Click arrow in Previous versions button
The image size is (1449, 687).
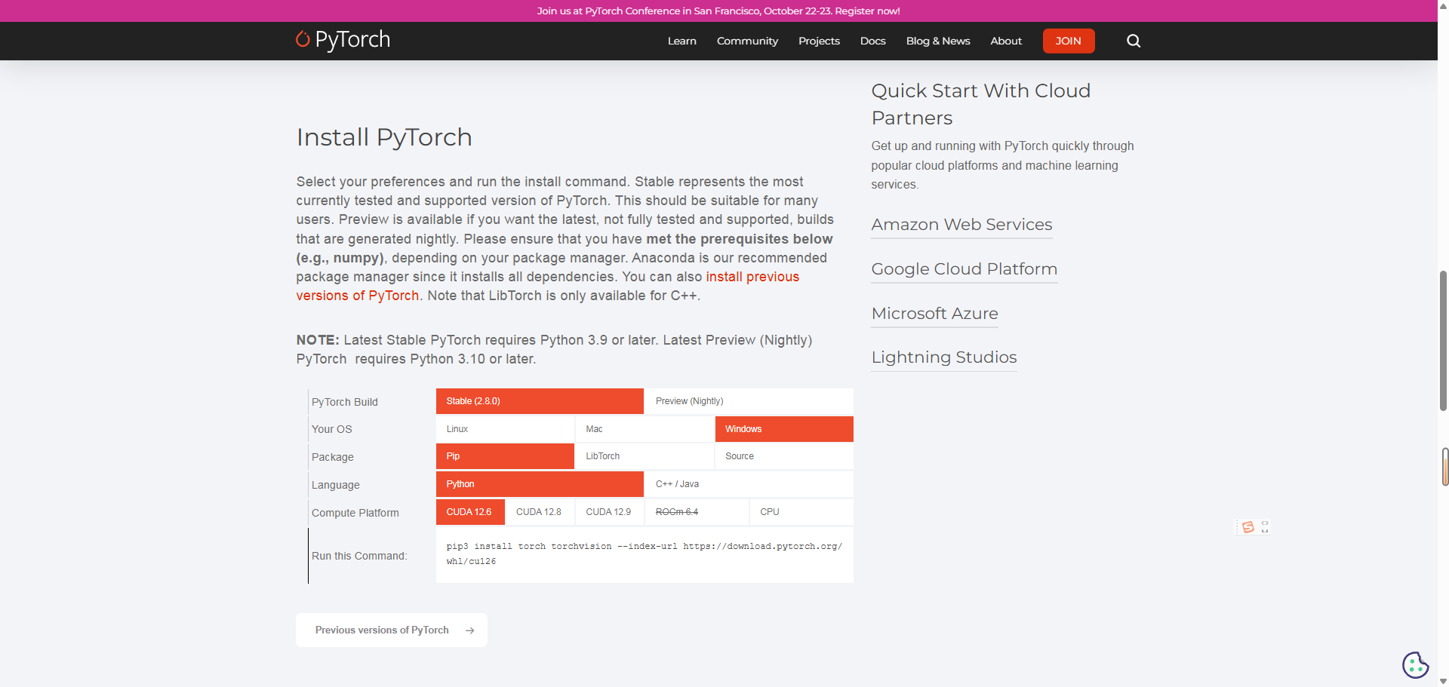tap(469, 630)
